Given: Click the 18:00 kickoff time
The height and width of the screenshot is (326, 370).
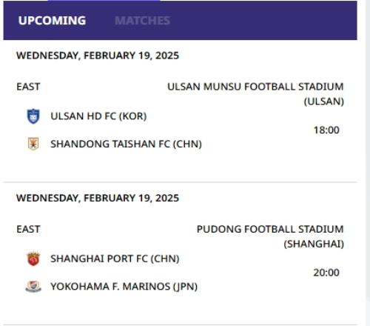Looking at the screenshot, I should coord(326,130).
